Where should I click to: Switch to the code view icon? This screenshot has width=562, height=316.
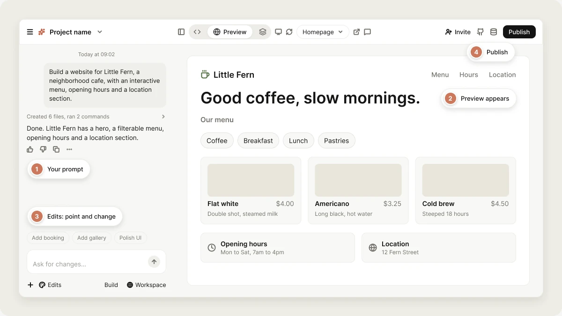click(x=197, y=32)
